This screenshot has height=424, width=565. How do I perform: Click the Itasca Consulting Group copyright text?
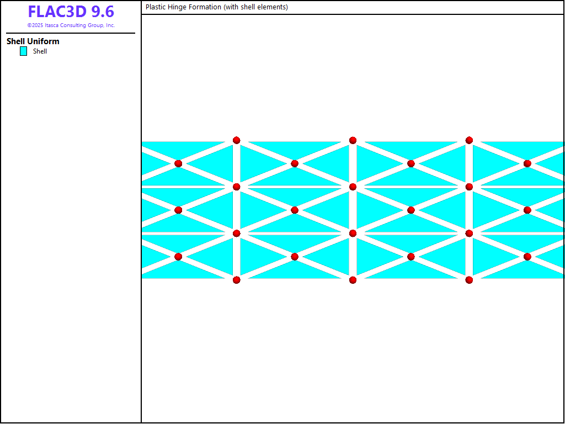(71, 25)
